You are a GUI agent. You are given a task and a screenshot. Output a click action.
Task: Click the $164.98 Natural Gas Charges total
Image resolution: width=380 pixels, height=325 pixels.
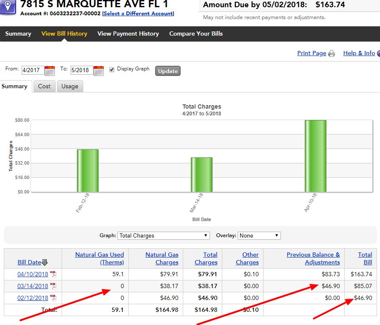167,310
